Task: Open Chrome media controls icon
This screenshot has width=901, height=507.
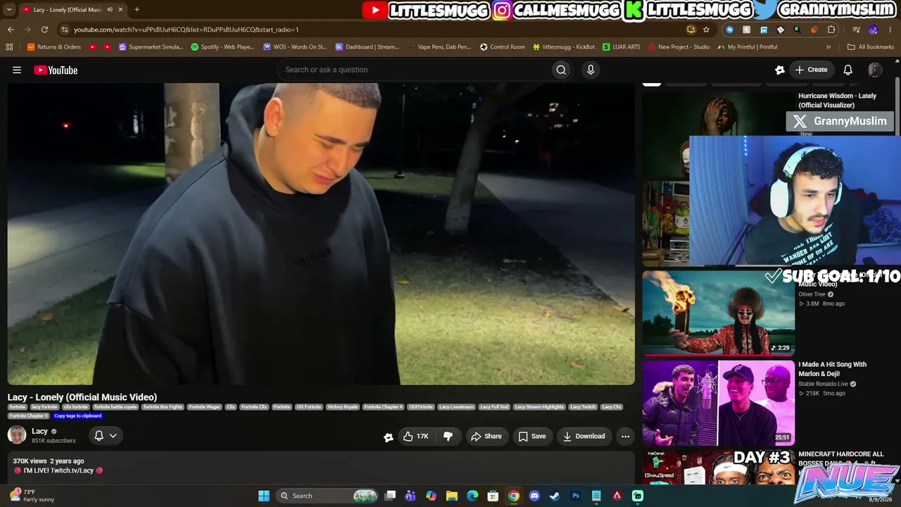Action: click(x=856, y=30)
